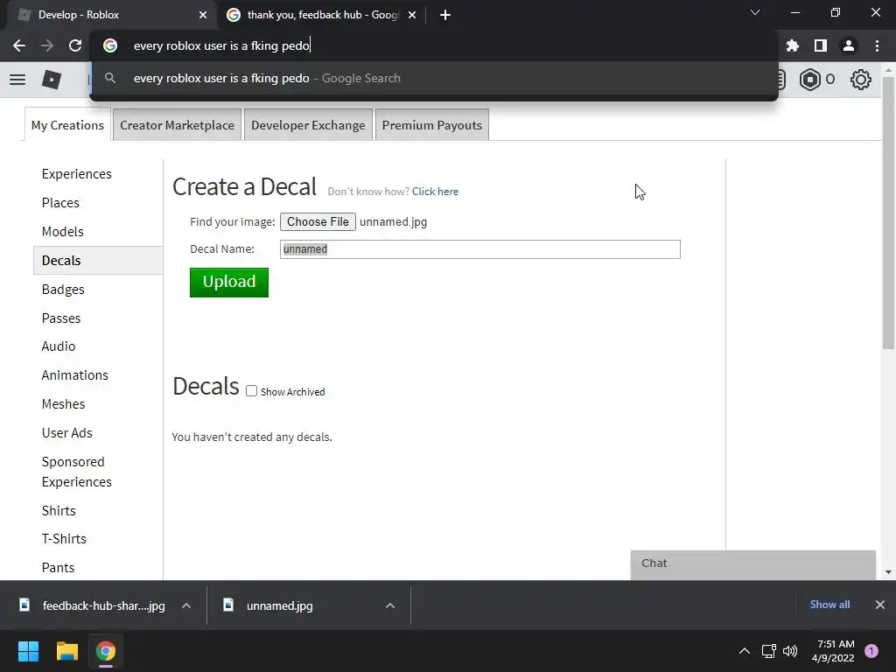
Task: Show hidden system tray icons
Action: point(745,651)
